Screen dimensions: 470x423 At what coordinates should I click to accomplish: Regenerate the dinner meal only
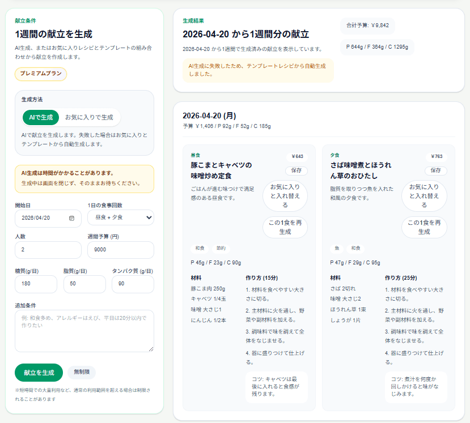424,227
